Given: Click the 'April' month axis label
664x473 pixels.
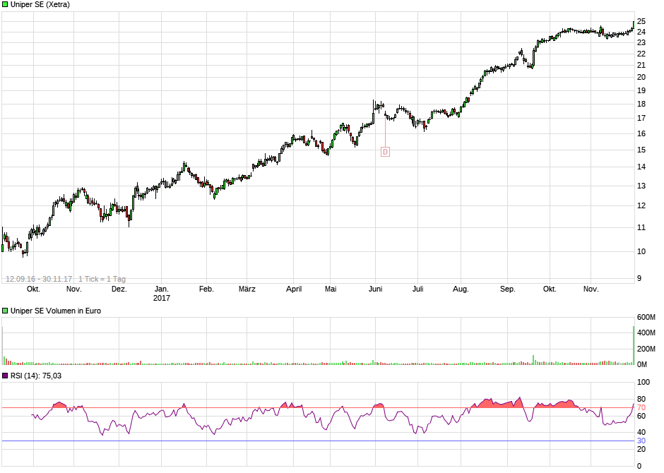Looking at the screenshot, I should (294, 289).
